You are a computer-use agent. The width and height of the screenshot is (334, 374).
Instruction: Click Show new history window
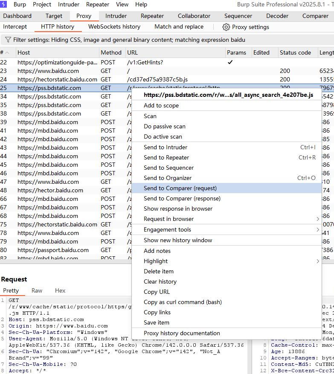pyautogui.click(x=227, y=240)
